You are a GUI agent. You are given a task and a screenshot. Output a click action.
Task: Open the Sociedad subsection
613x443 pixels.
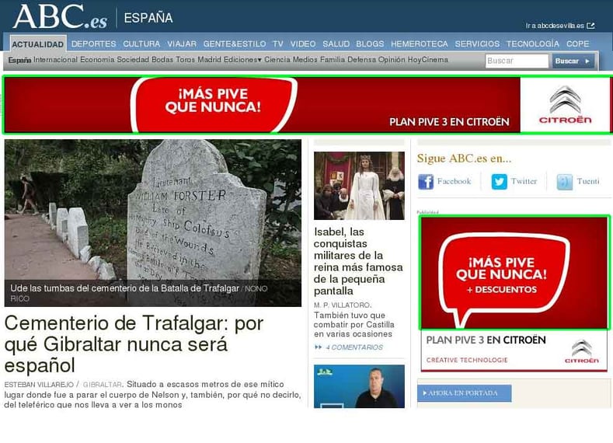click(133, 60)
